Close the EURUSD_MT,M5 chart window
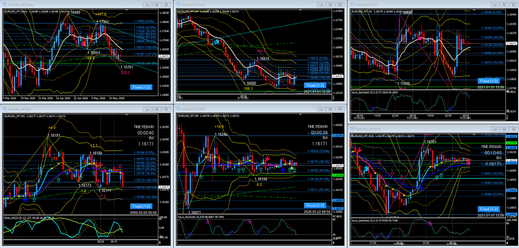Screen dimensions: 519x248 tap(339, 108)
